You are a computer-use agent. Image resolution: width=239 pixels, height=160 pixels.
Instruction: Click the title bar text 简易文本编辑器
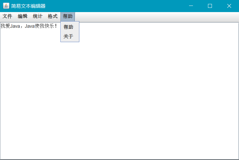click(28, 6)
